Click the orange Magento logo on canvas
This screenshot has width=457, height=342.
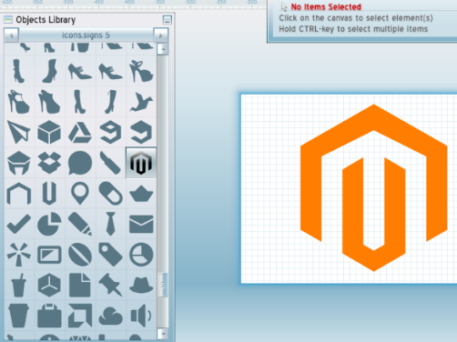point(373,187)
